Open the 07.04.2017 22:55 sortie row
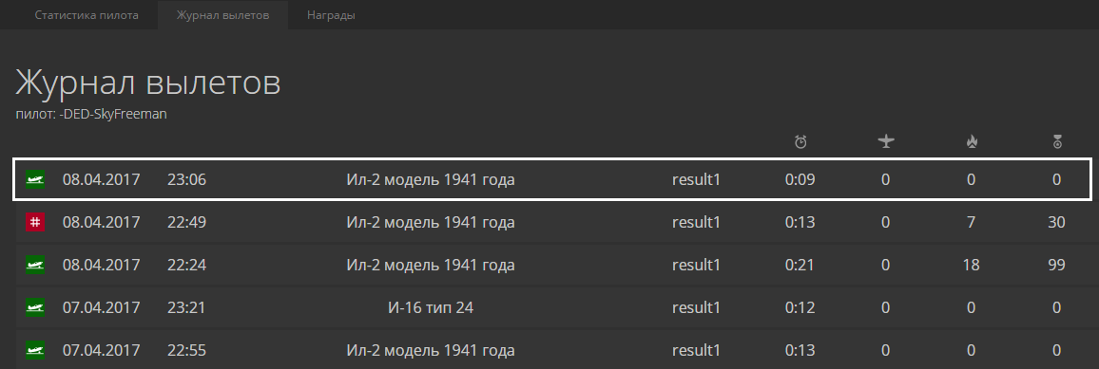 click(x=550, y=350)
